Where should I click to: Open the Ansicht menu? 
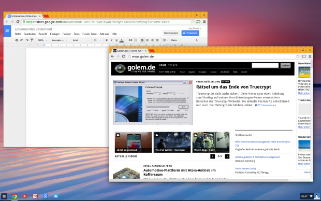coord(43,34)
